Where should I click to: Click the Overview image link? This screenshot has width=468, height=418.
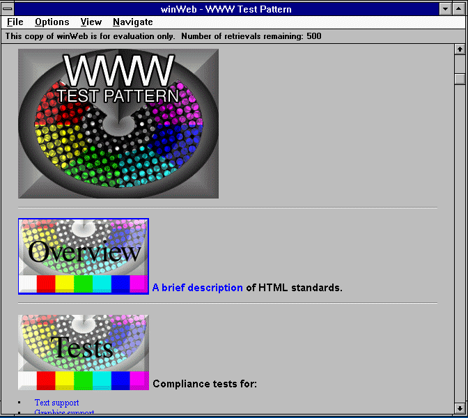coord(84,249)
